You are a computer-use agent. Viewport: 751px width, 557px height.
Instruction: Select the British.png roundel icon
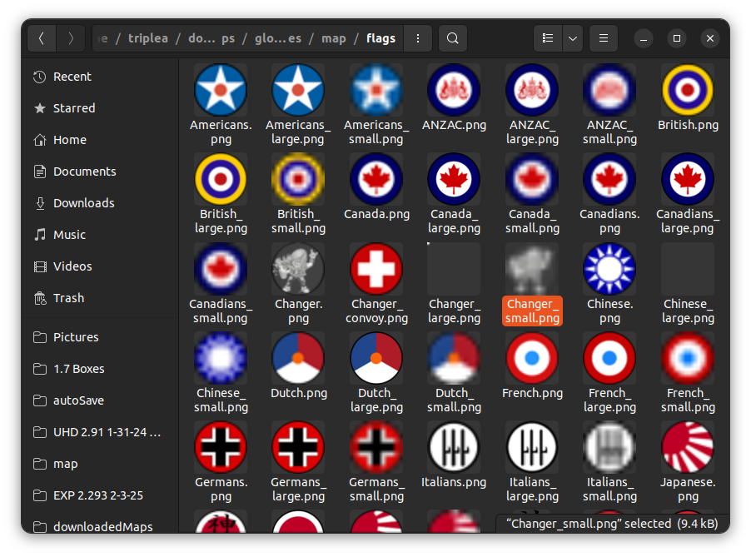(x=688, y=90)
